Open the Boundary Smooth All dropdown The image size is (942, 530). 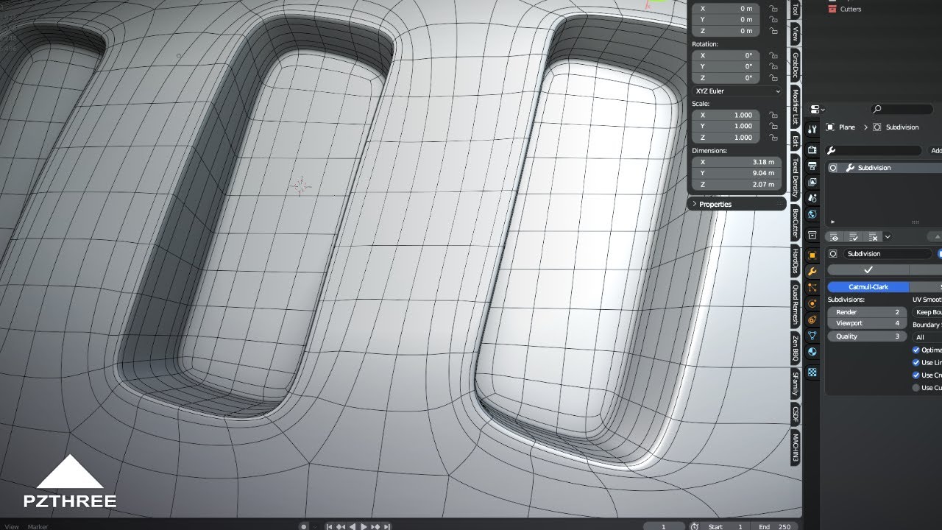point(927,337)
